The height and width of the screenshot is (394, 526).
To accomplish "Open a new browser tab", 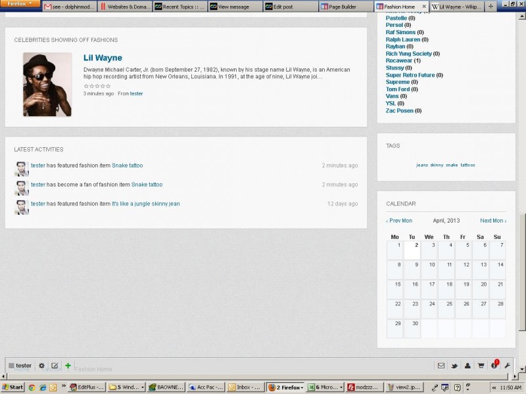I will tap(490, 7).
